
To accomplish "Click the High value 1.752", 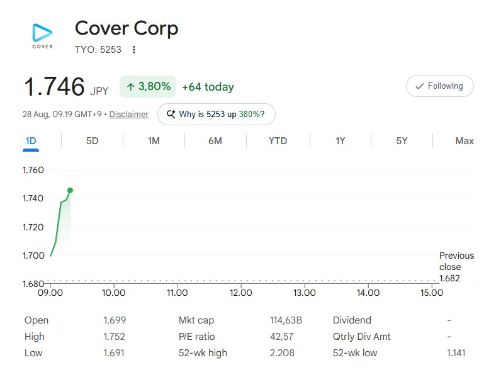I will point(114,337).
